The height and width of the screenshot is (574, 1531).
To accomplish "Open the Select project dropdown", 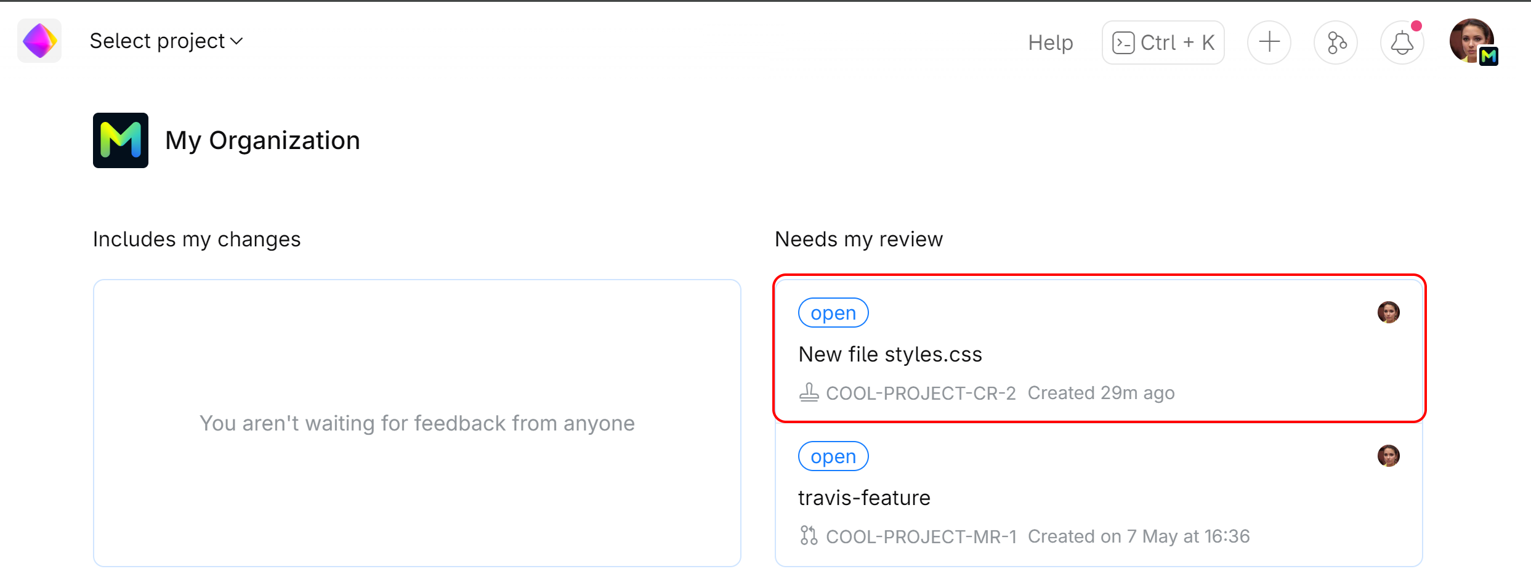I will (x=166, y=41).
